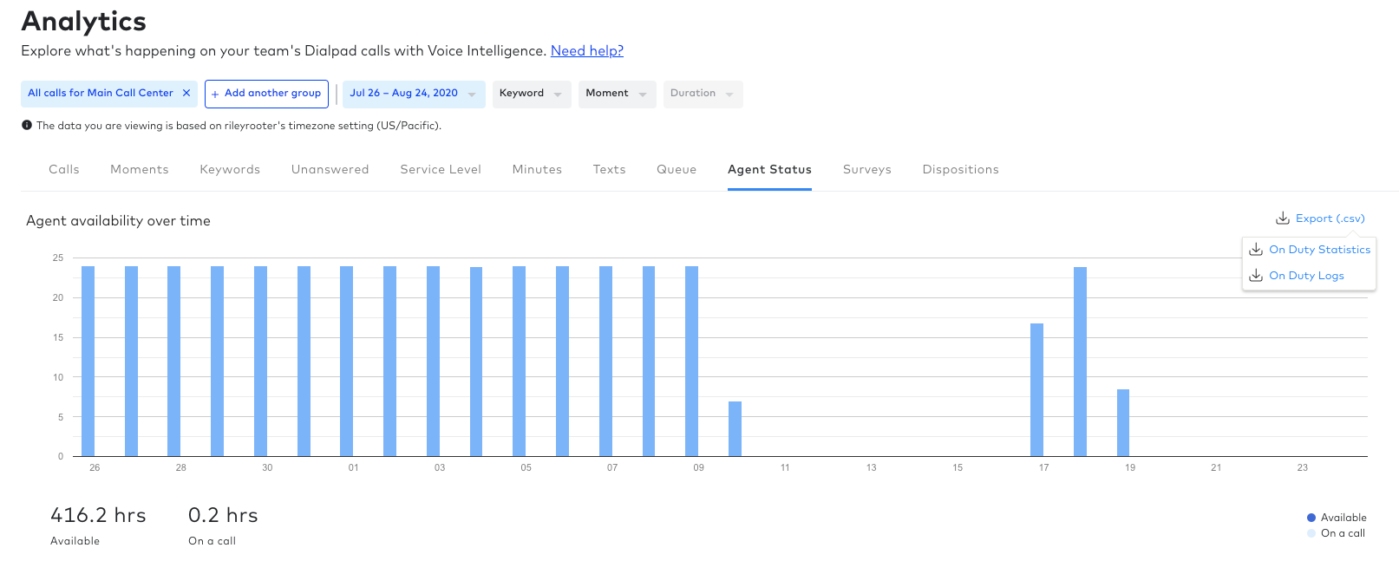
Task: Click the Agent availability over time heading
Action: pyautogui.click(x=118, y=221)
